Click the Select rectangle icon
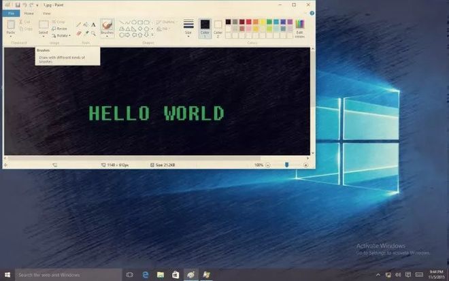Viewport: 449px width, 281px height. pyautogui.click(x=44, y=24)
